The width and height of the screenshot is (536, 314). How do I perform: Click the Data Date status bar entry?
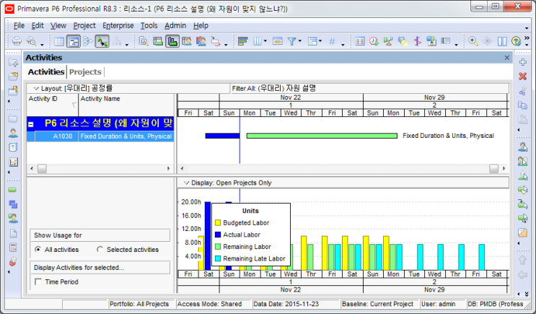coord(286,304)
